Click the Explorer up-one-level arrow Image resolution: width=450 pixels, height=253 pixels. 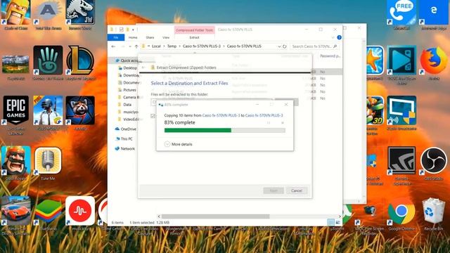136,46
